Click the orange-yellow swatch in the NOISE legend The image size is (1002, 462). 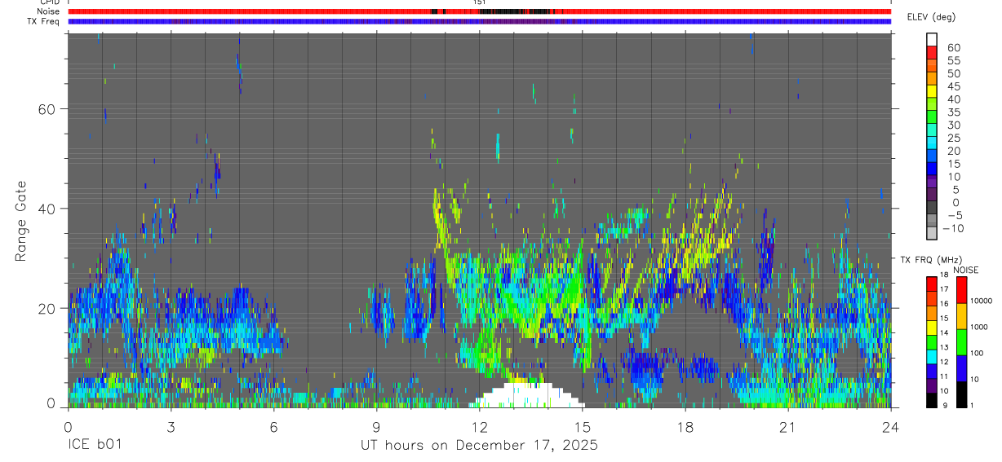click(x=962, y=316)
